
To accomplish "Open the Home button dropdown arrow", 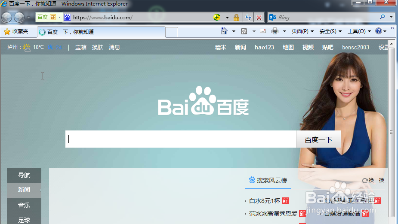I will click(234, 31).
